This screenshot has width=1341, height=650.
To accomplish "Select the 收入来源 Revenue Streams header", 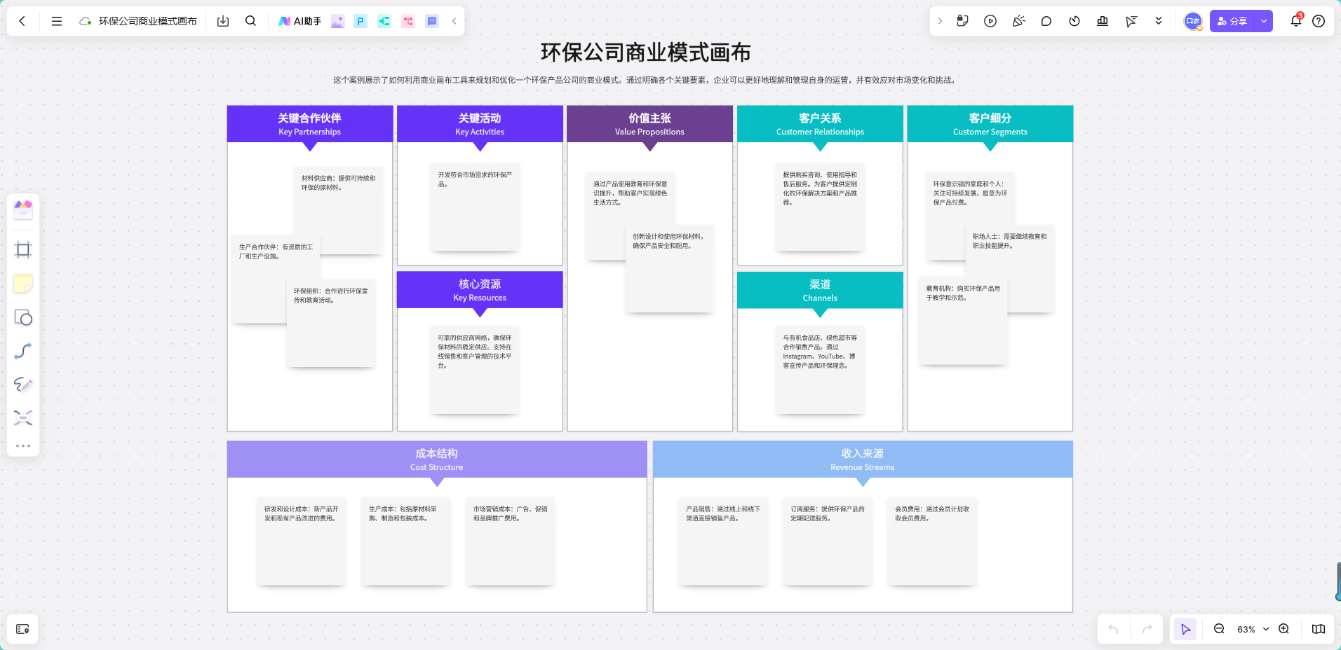I will [x=863, y=459].
